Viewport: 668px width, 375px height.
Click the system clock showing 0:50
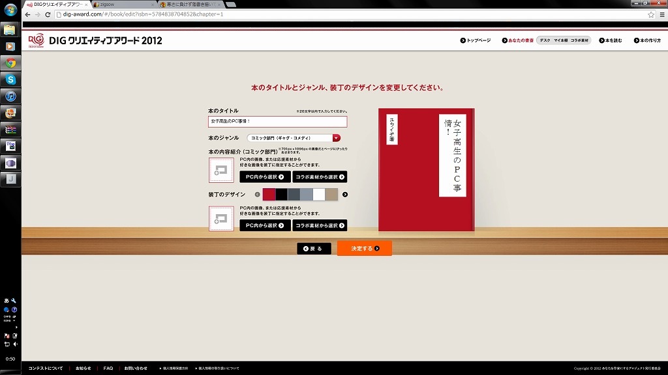[x=10, y=359]
